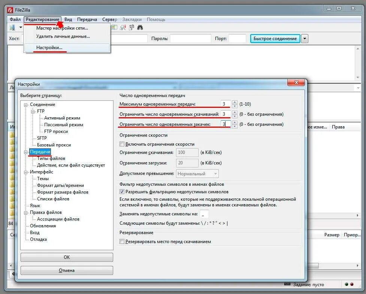Image resolution: width=366 pixels, height=294 pixels.
Task: Open the Помощь menu
Action: click(156, 19)
